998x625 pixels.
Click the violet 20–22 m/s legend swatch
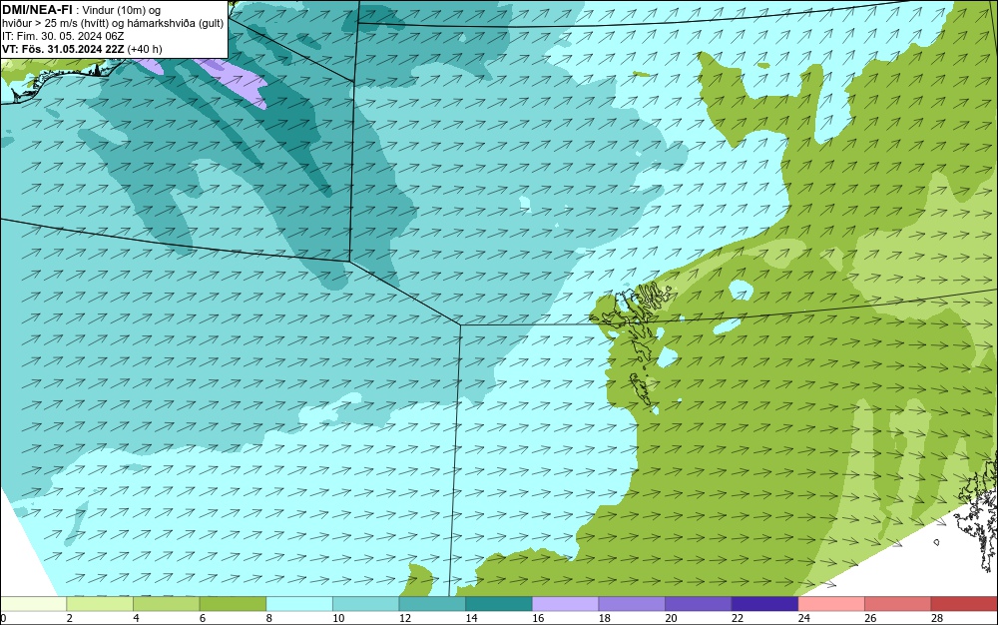(699, 604)
